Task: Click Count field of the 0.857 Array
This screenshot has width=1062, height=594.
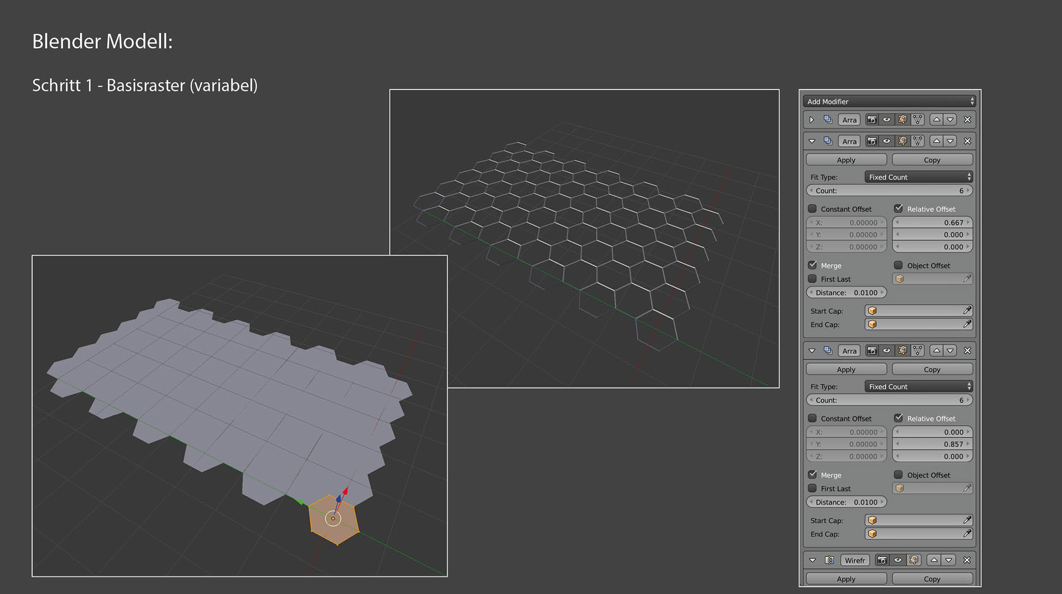Action: [x=889, y=400]
